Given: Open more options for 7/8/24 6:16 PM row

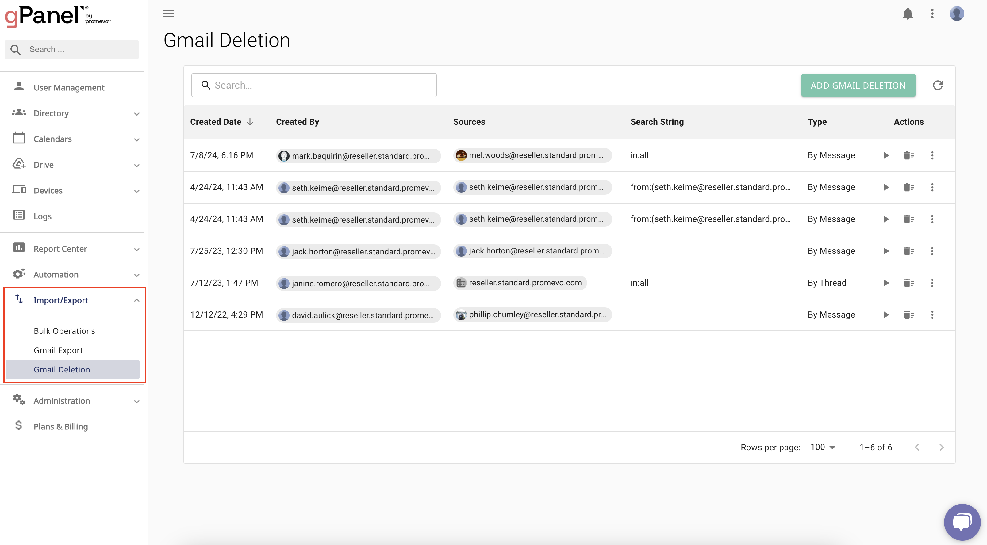Looking at the screenshot, I should (932, 155).
